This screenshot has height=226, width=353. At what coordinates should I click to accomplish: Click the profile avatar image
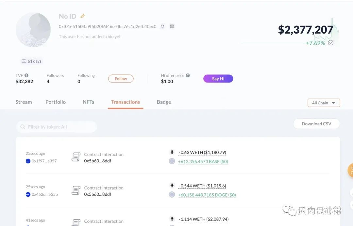tap(33, 30)
